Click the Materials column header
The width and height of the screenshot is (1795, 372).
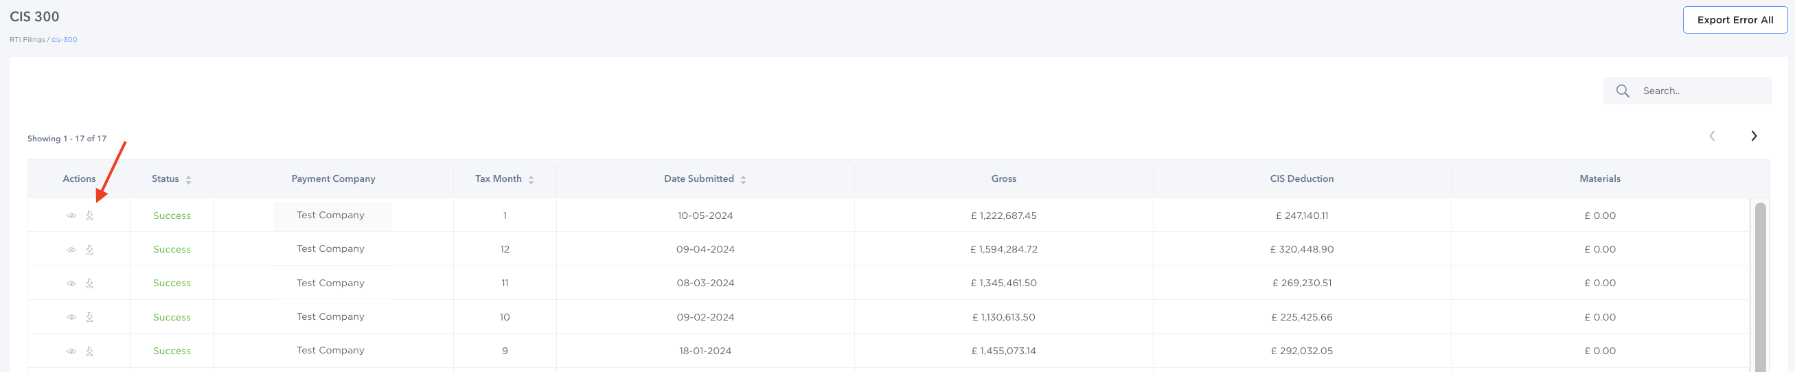pos(1600,179)
